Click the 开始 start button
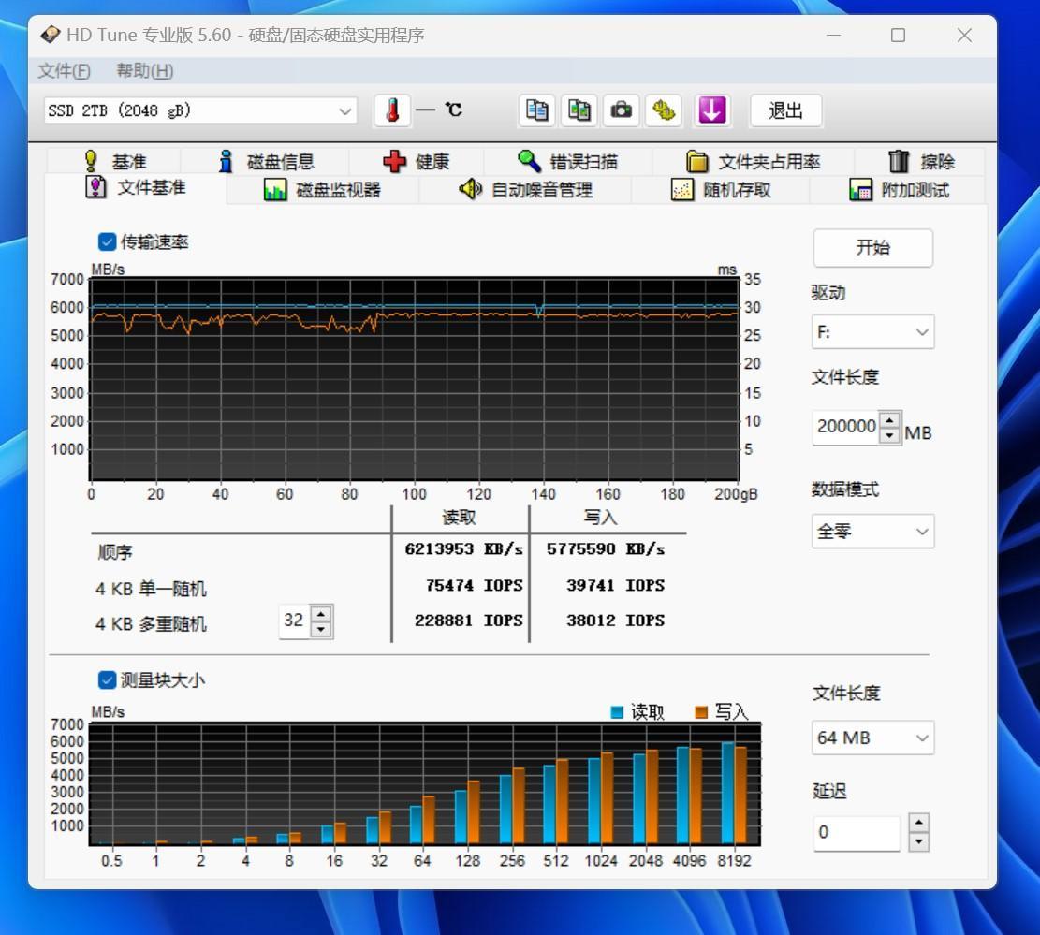1040x935 pixels. 872,248
